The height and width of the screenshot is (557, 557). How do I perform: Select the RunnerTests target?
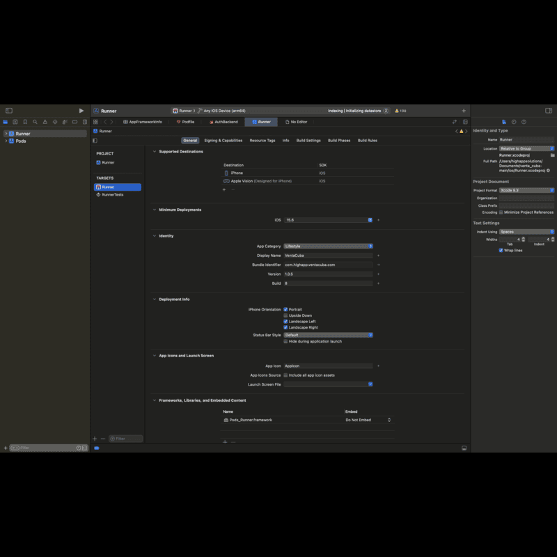[x=112, y=195]
